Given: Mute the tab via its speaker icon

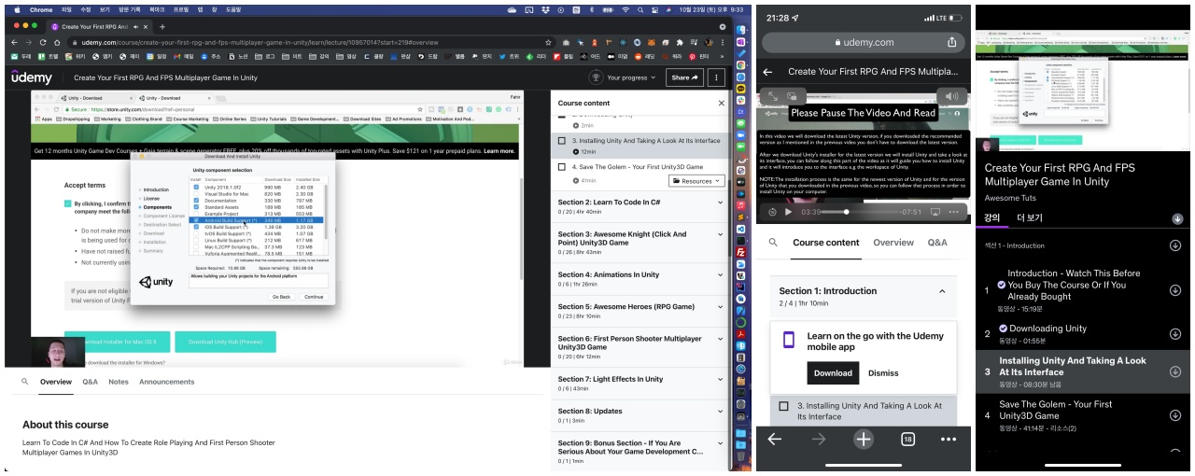Looking at the screenshot, I should pyautogui.click(x=134, y=27).
